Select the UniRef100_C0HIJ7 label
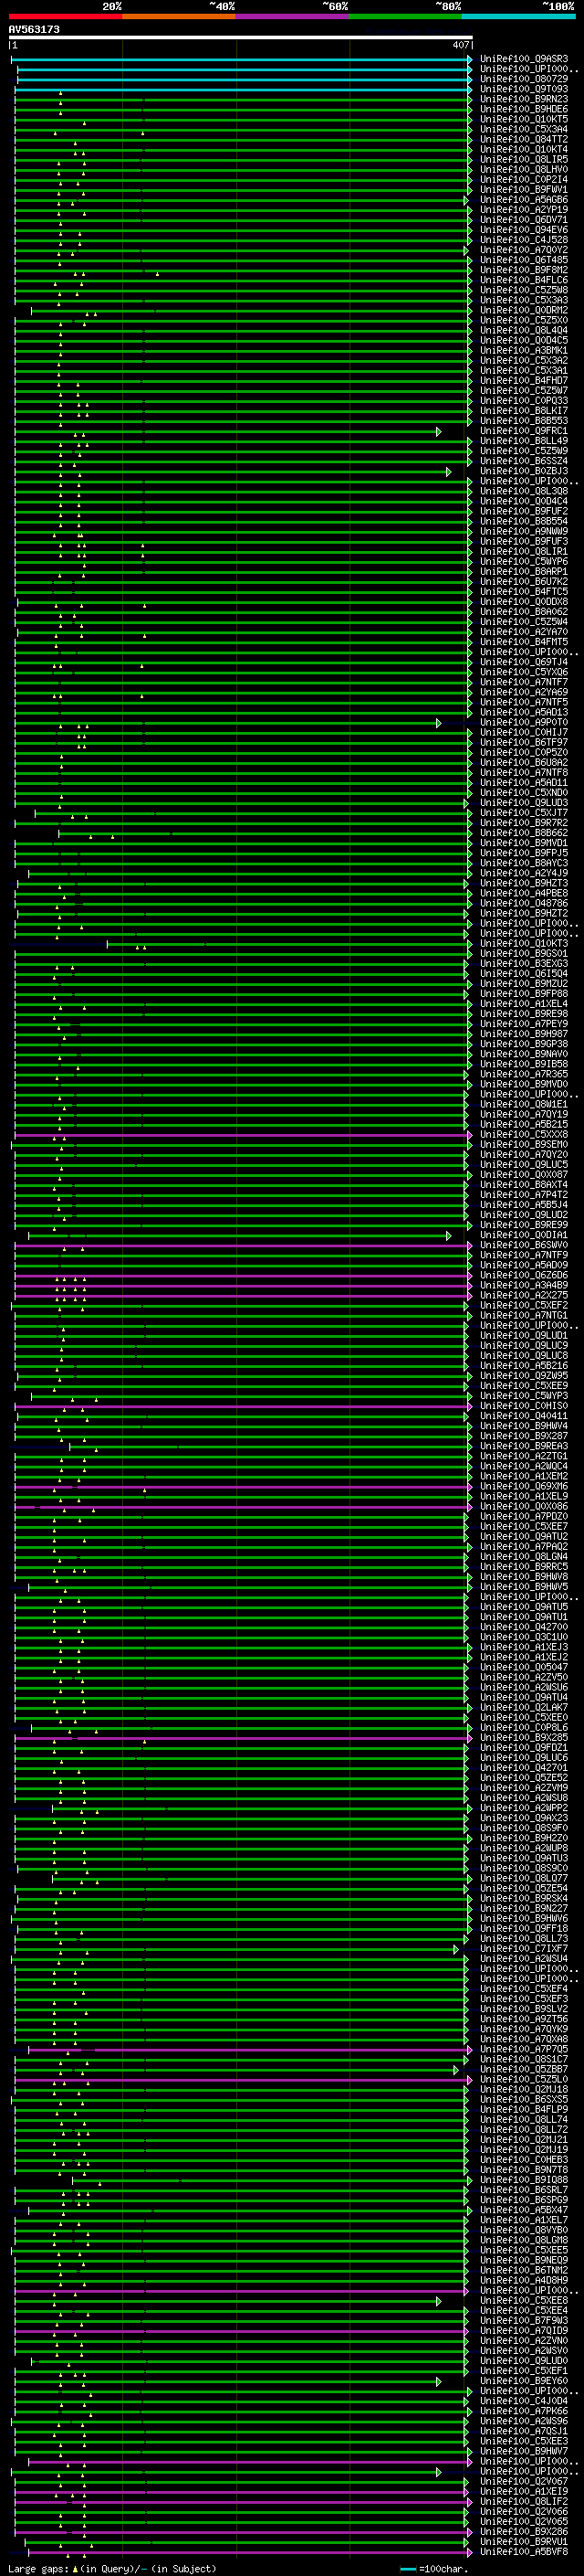 (524, 732)
